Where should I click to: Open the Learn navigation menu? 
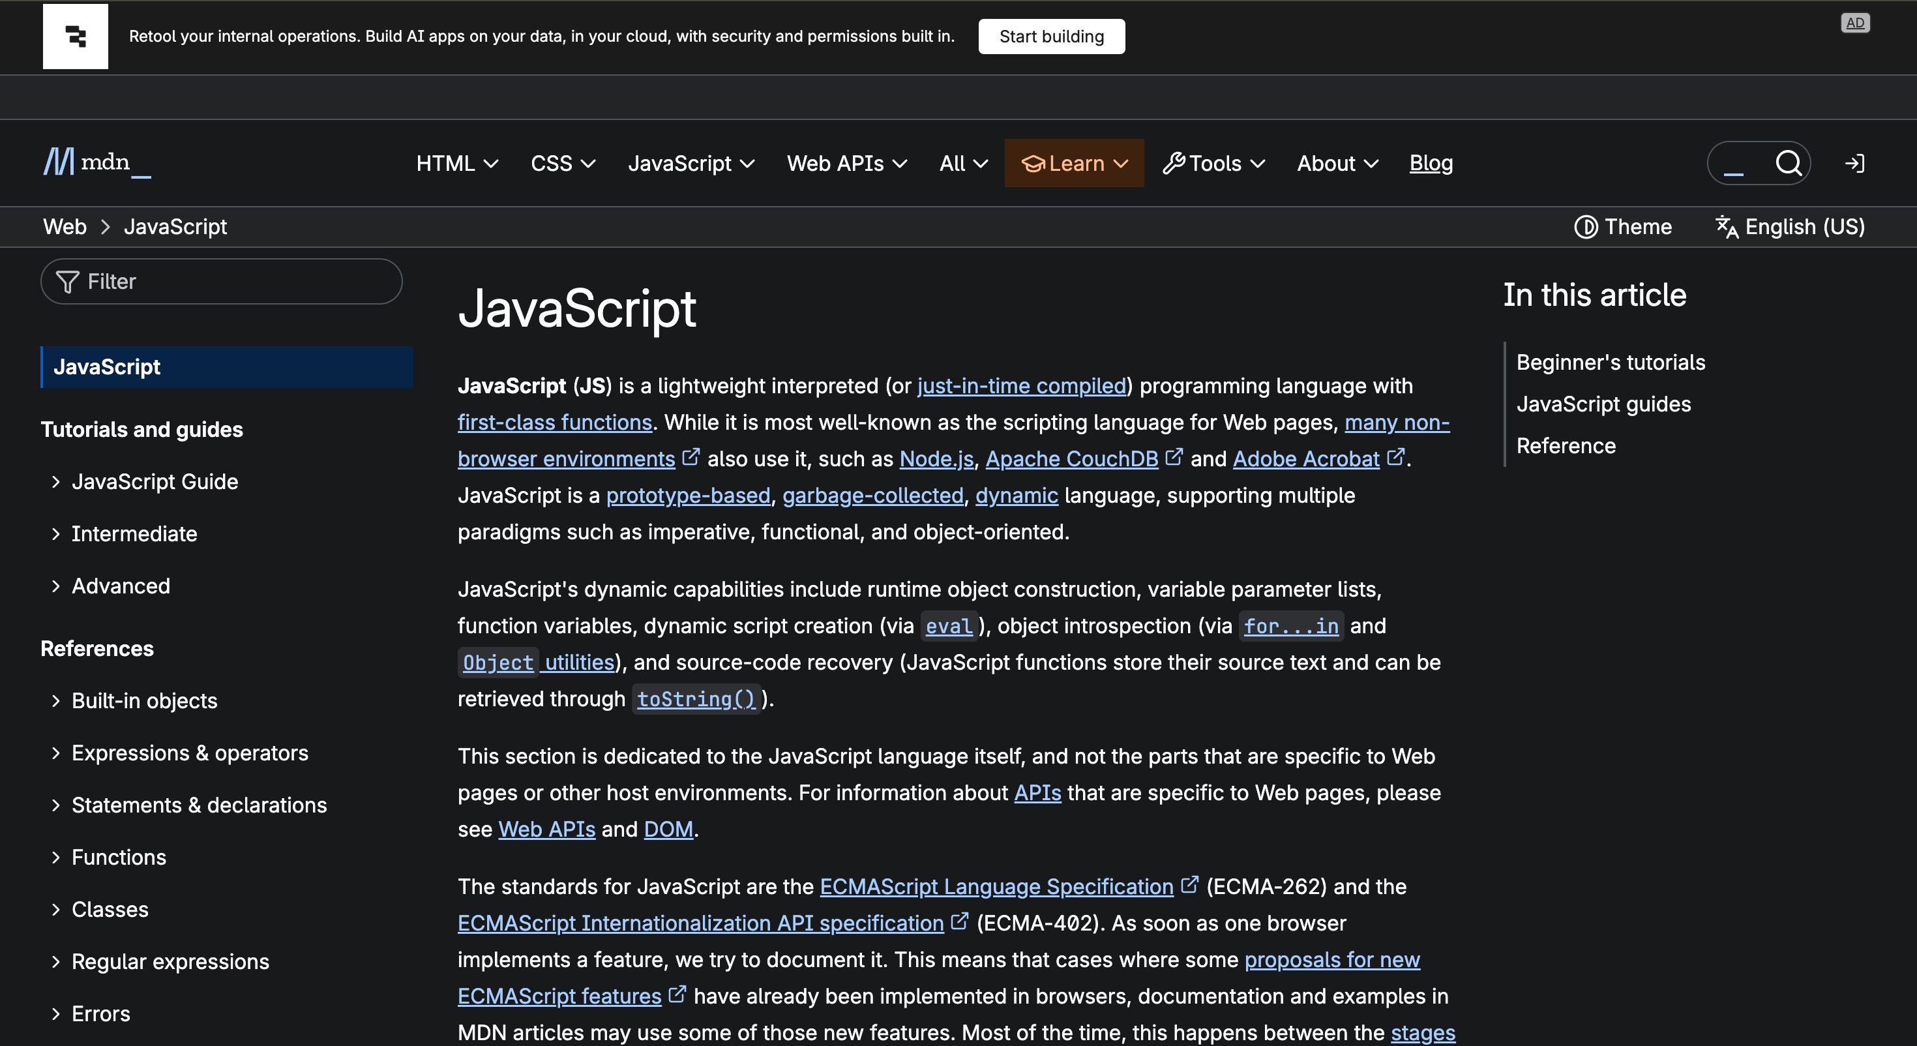click(x=1074, y=163)
